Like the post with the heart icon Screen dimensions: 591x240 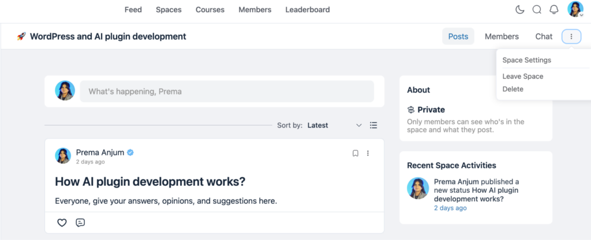coord(62,223)
